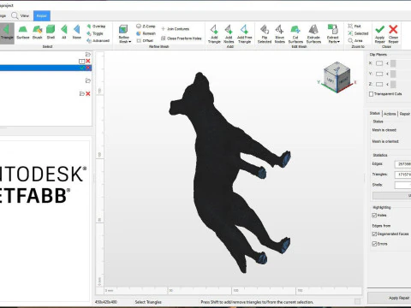Click the None deselect icon
The width and height of the screenshot is (411, 308).
tap(76, 33)
